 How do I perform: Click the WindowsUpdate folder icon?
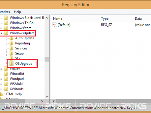pyautogui.click(x=6, y=33)
